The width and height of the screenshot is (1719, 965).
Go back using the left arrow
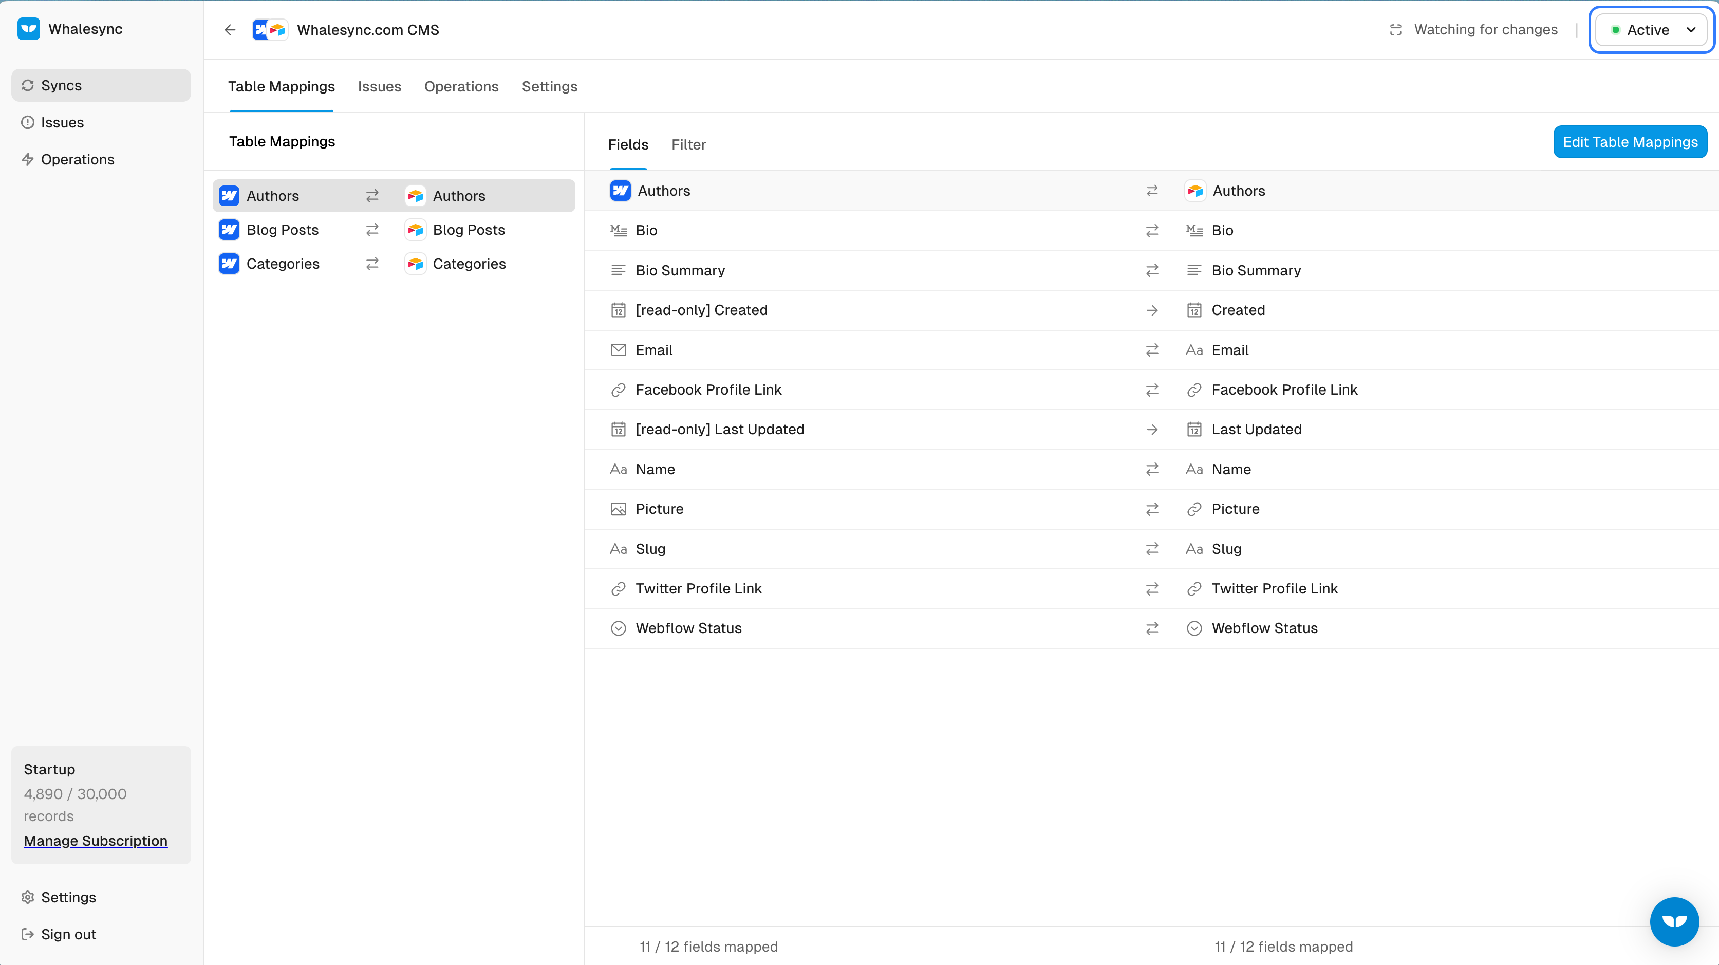click(230, 30)
